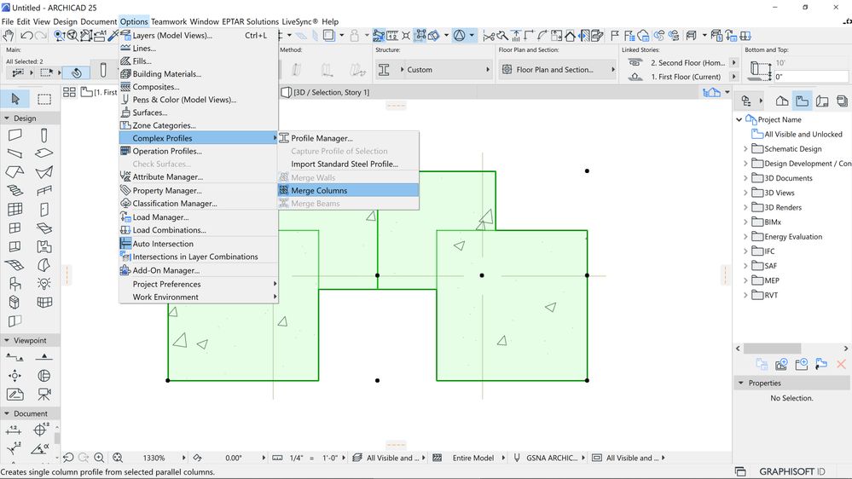Viewport: 852px width, 479px height.
Task: Toggle the highlighted circle toolbar button
Action: point(459,36)
